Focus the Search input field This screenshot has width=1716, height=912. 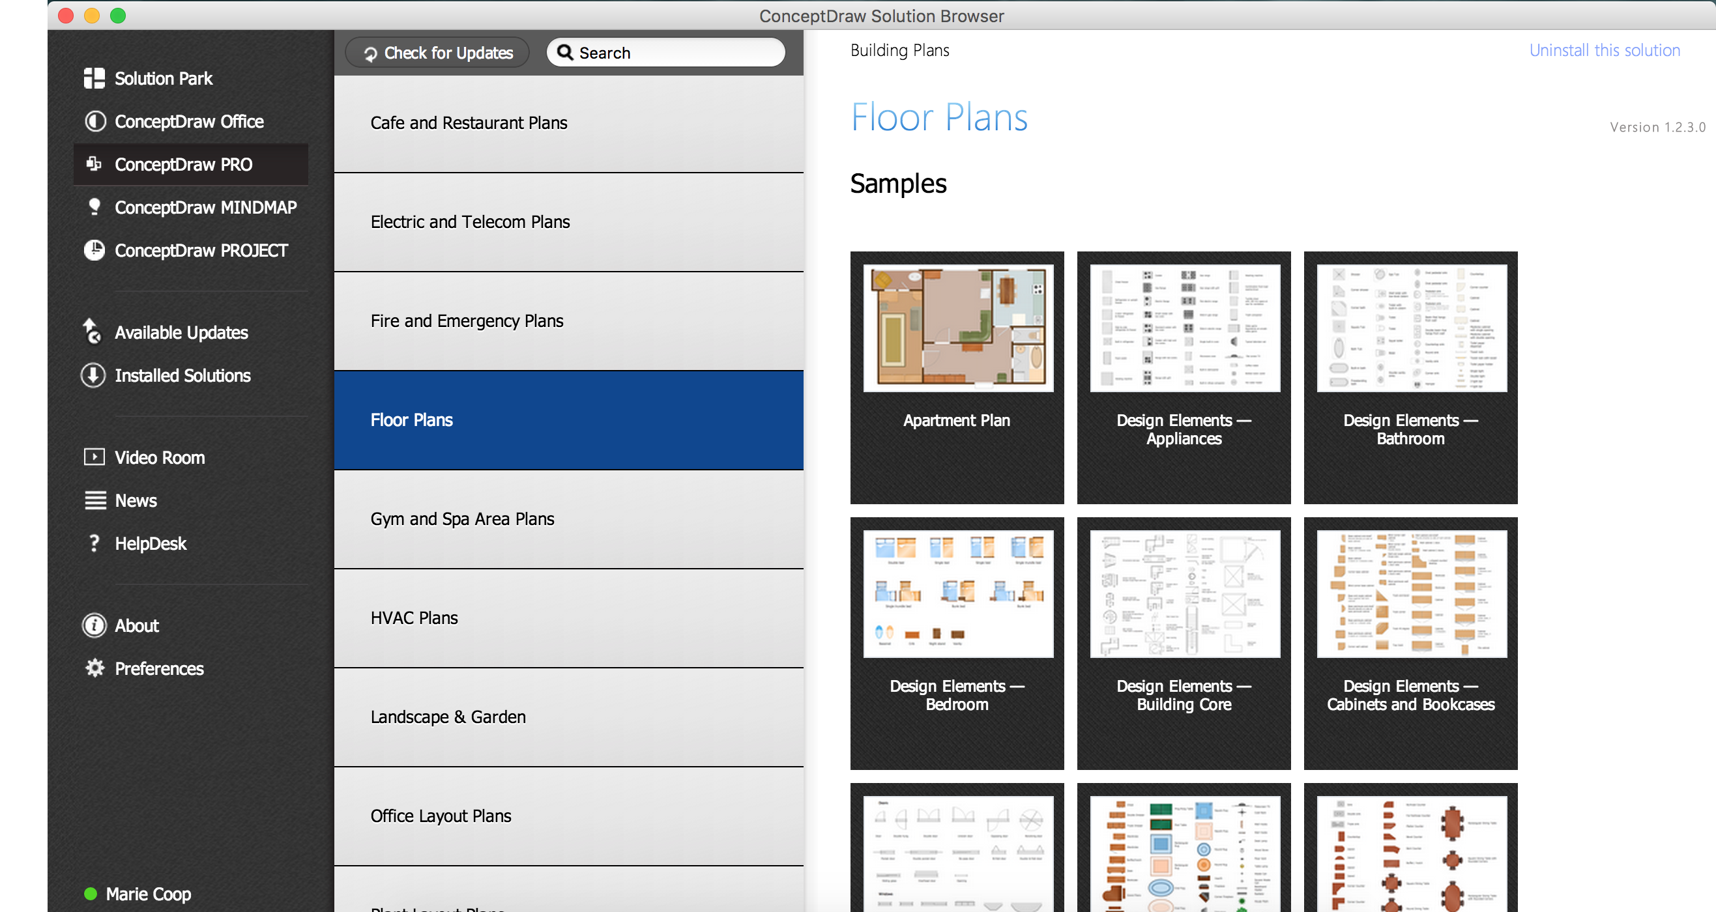tap(665, 52)
